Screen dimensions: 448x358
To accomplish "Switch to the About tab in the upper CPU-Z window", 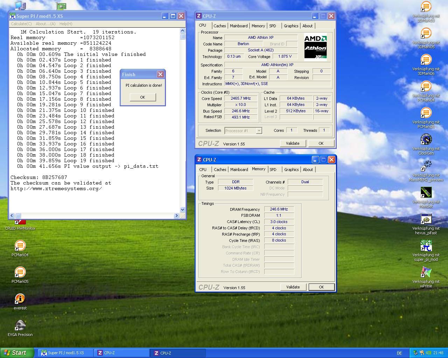I will [x=308, y=26].
